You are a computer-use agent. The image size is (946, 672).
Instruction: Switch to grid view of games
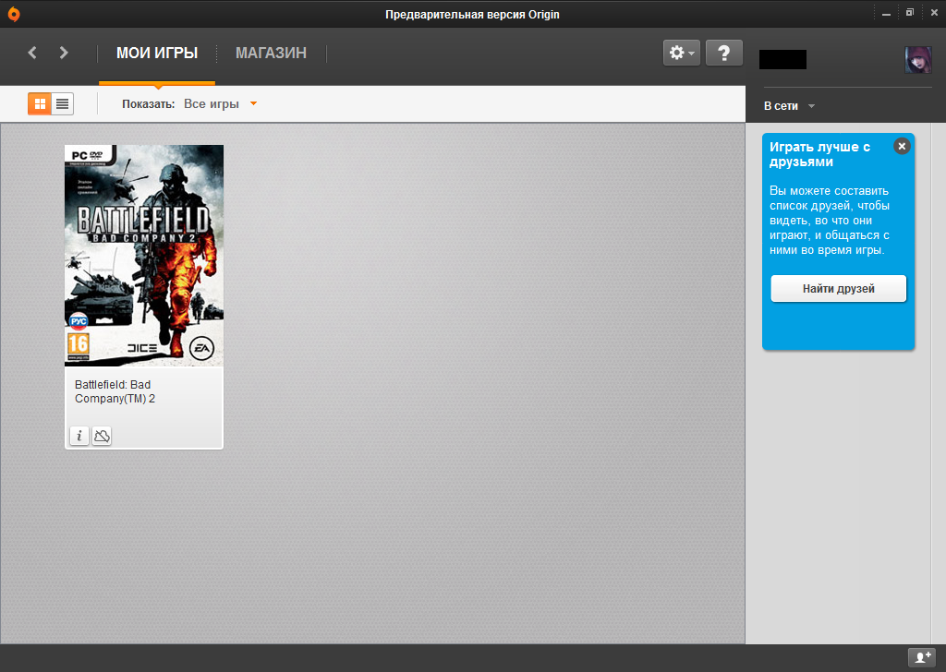(x=40, y=103)
